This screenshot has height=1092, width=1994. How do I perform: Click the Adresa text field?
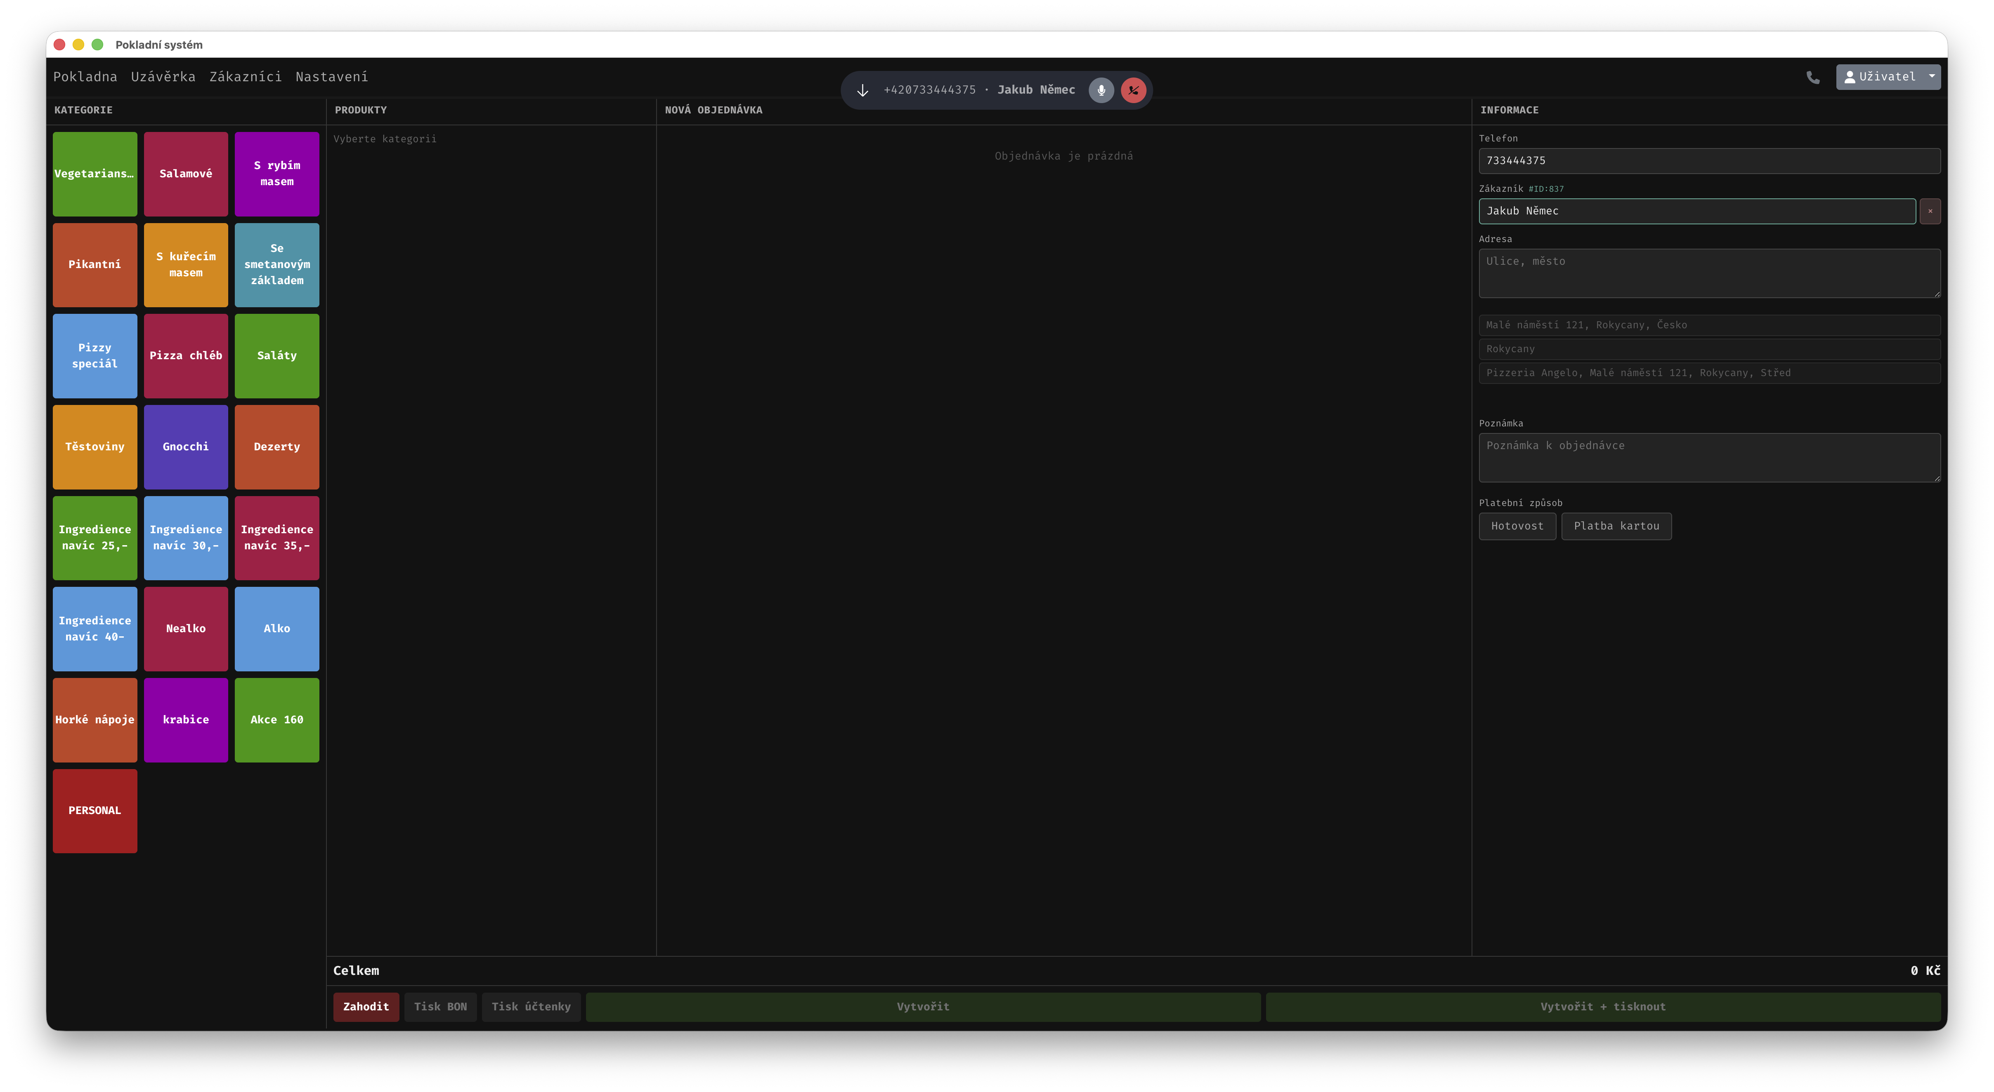coord(1708,272)
